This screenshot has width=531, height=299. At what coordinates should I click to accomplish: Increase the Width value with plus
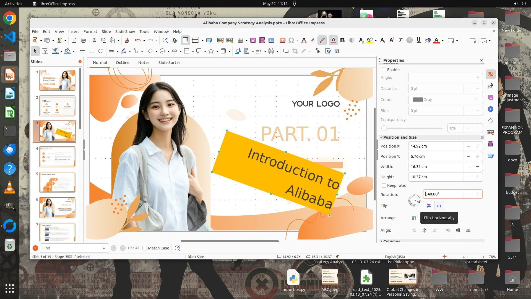point(478,167)
